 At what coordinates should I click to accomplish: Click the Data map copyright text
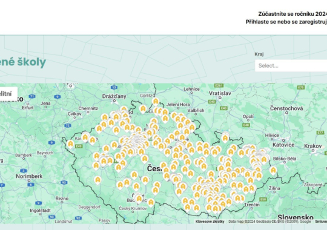tap(269, 222)
